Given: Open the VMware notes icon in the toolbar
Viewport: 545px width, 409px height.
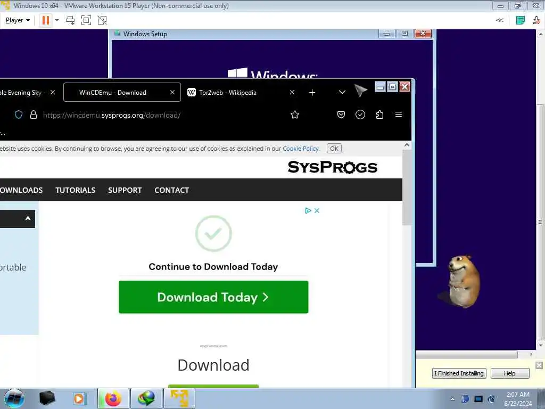Looking at the screenshot, I should tap(521, 20).
